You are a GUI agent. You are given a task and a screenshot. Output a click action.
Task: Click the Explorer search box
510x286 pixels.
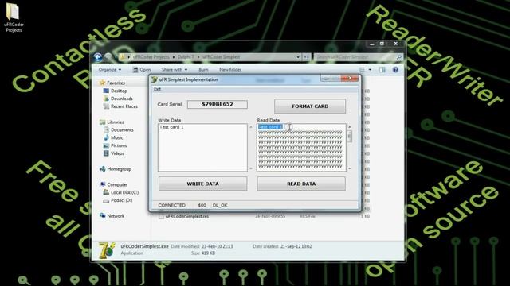coord(359,57)
